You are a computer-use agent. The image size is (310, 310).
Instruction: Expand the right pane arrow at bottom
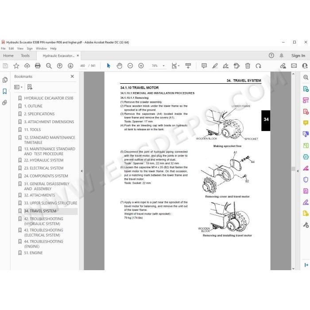coord(306,265)
